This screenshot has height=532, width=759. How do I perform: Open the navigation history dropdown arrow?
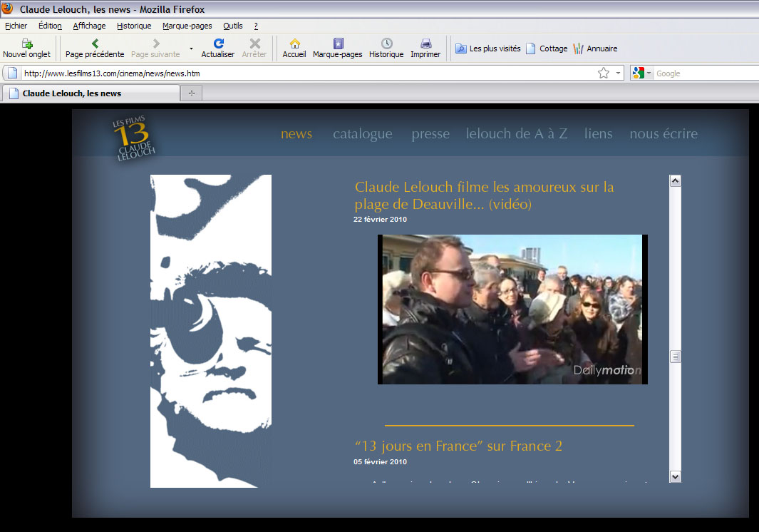[191, 48]
